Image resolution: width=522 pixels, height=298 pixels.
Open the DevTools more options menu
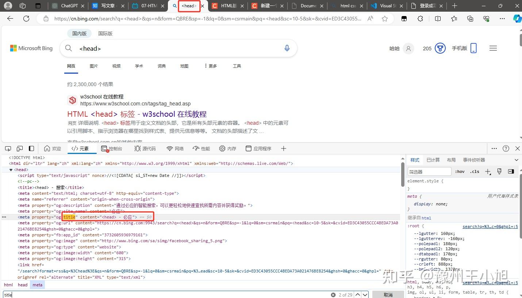494,148
